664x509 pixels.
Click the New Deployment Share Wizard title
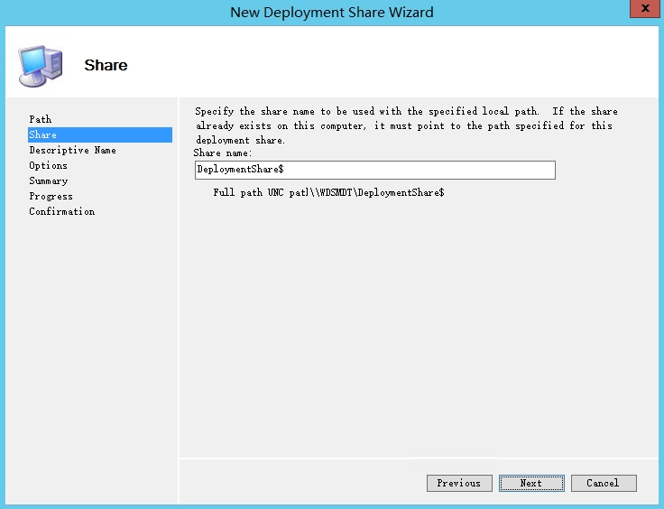[x=332, y=13]
